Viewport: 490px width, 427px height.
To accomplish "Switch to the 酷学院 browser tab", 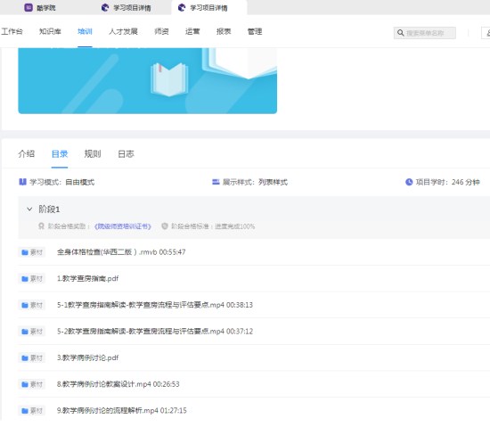I will tap(40, 7).
